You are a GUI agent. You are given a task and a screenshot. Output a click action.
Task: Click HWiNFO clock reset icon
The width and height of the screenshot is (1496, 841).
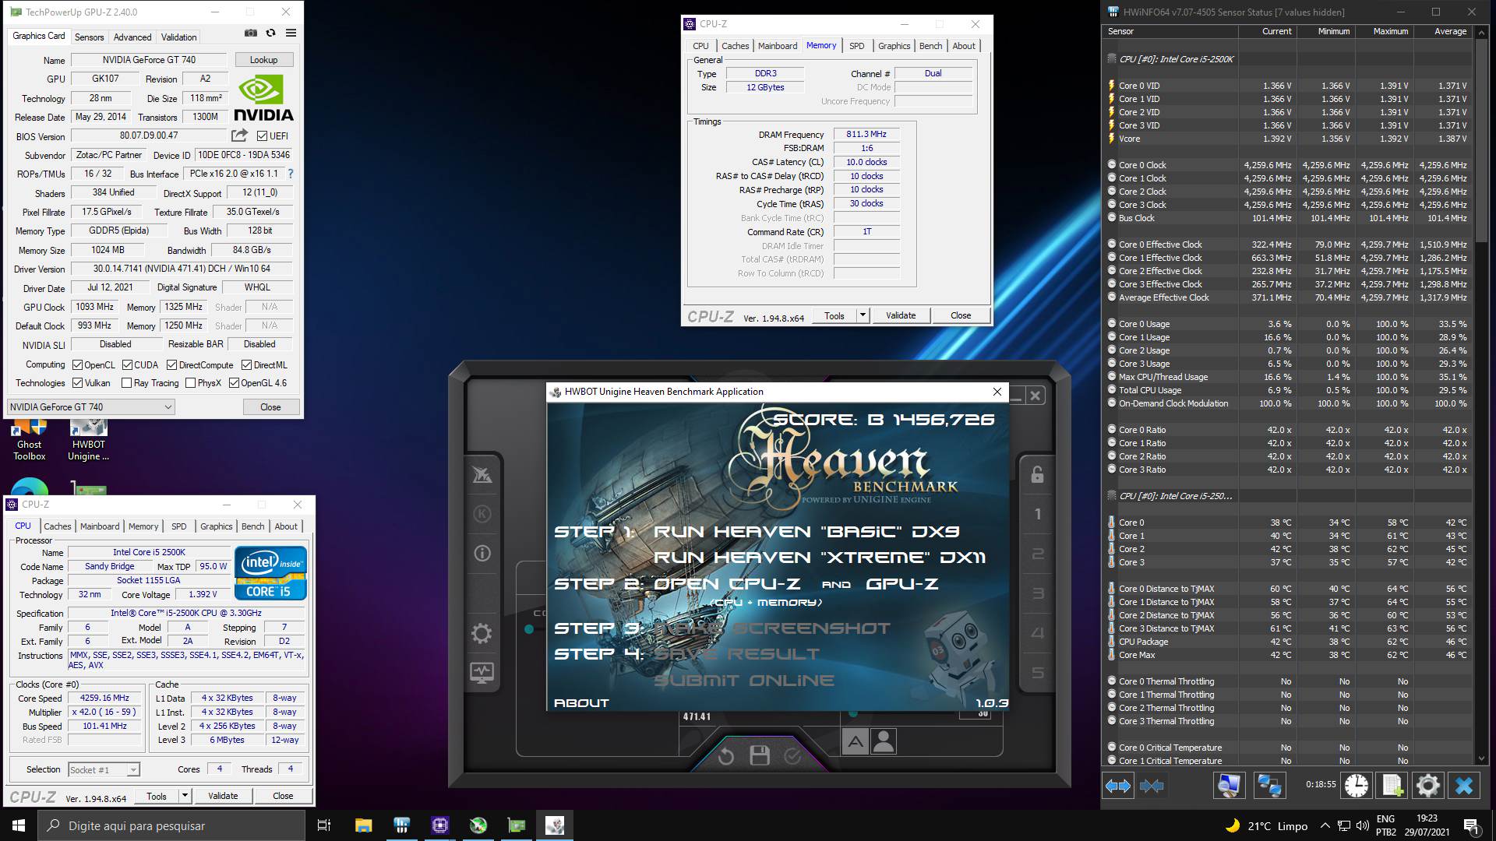(1357, 786)
